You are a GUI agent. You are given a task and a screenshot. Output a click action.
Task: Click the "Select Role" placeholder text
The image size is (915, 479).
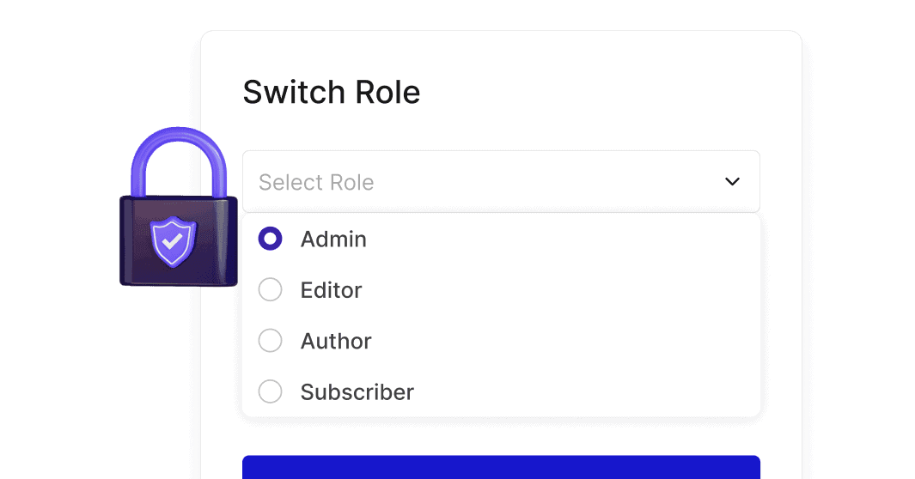click(316, 183)
